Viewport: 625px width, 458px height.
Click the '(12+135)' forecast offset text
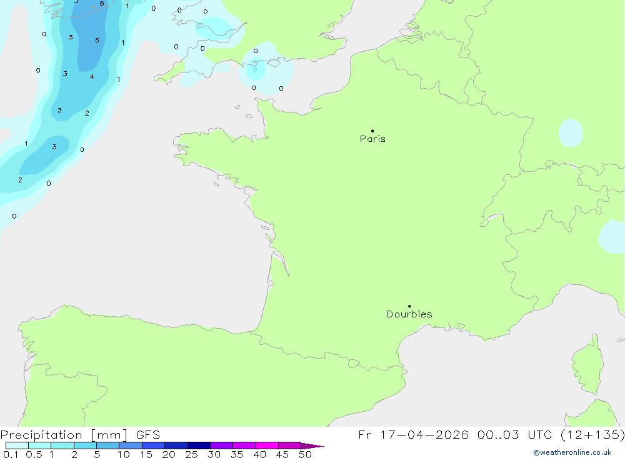click(x=592, y=435)
